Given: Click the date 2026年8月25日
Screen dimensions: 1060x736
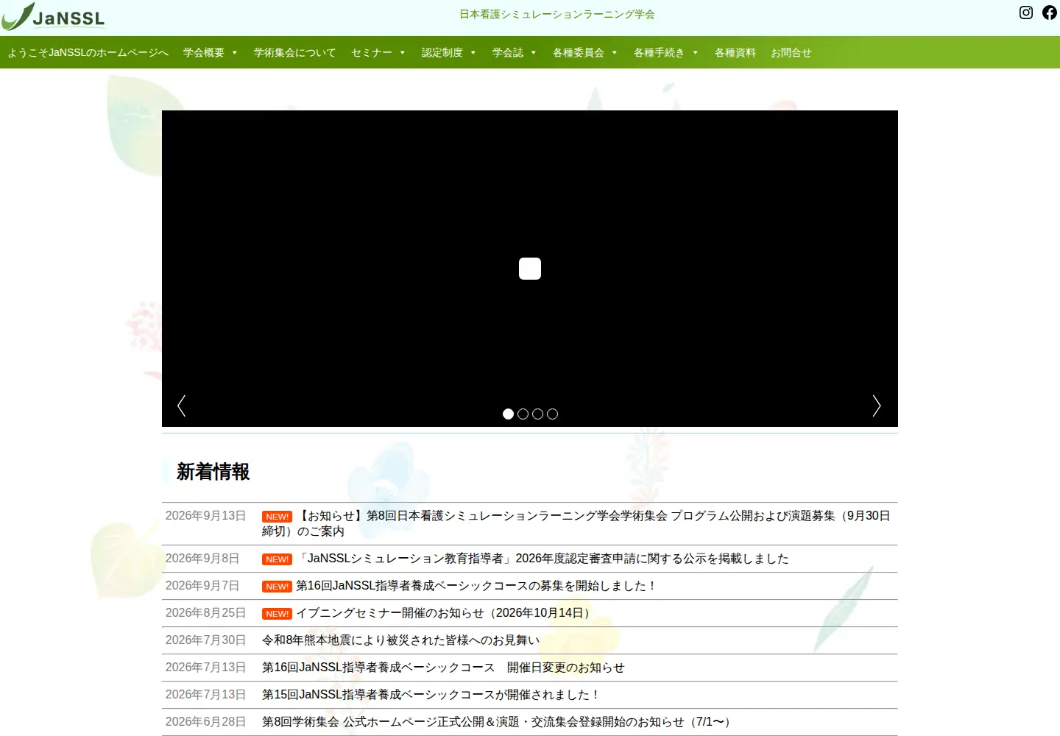Looking at the screenshot, I should pyautogui.click(x=205, y=613).
